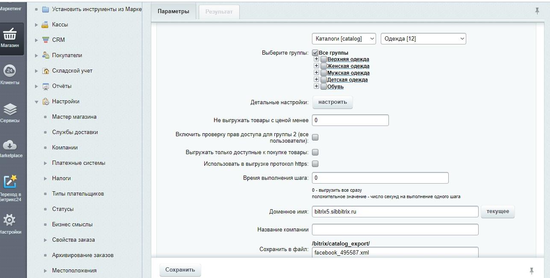The width and height of the screenshot is (550, 278).
Task: Click the Покупатели people icon
Action: click(45, 55)
